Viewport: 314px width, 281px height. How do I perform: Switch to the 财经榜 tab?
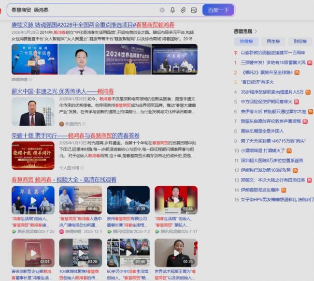coord(300,42)
